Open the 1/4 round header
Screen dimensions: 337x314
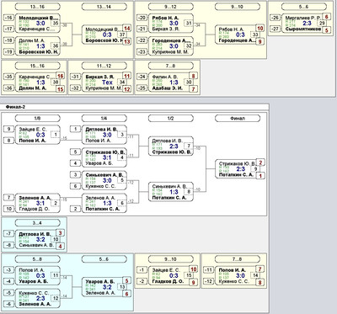(x=104, y=118)
